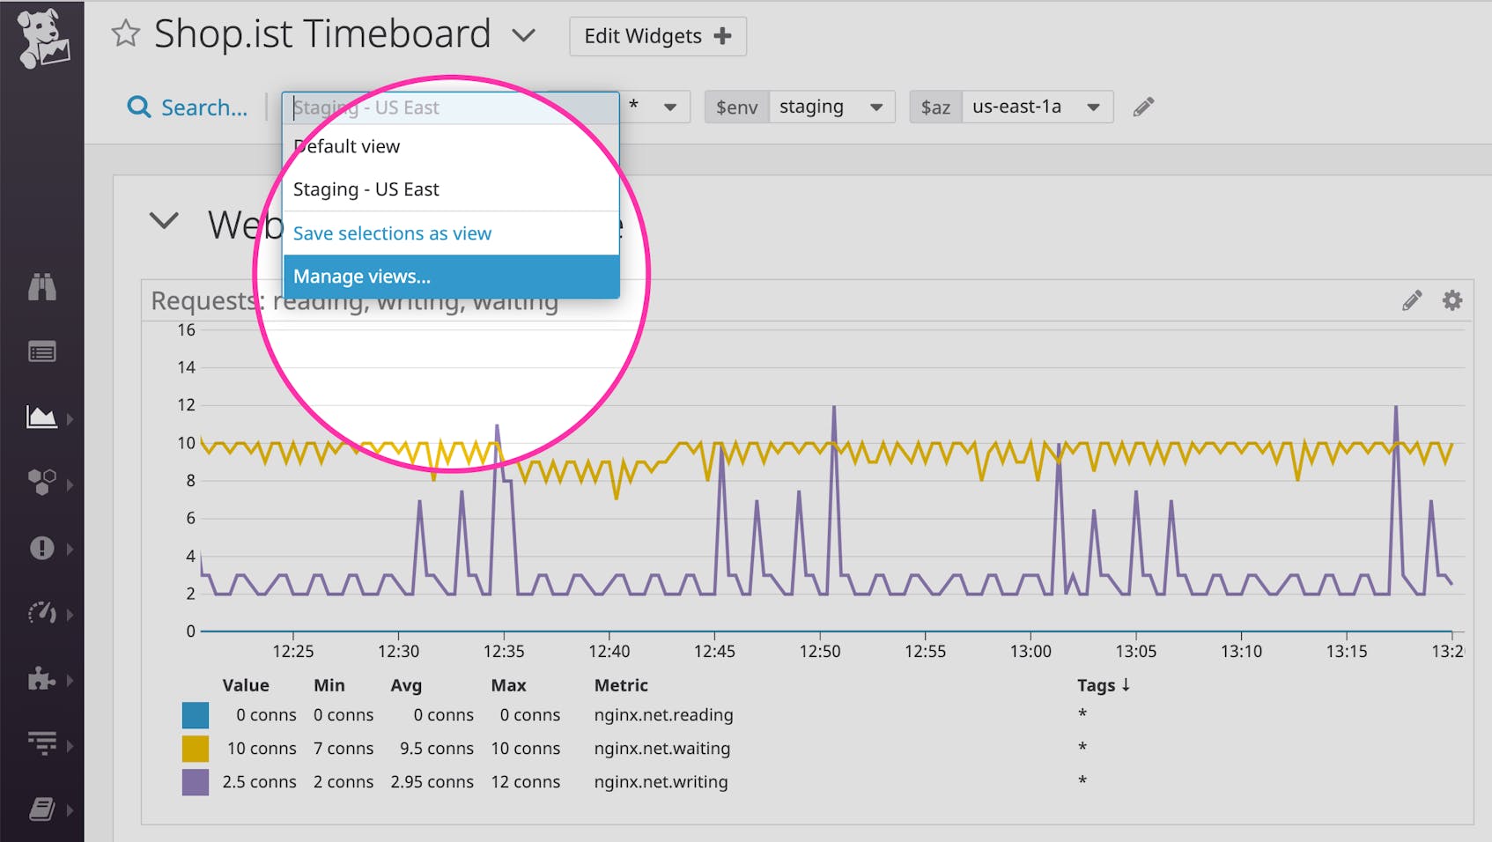
Task: Open Watchdog via the binoculars sidebar icon
Action: click(x=42, y=286)
